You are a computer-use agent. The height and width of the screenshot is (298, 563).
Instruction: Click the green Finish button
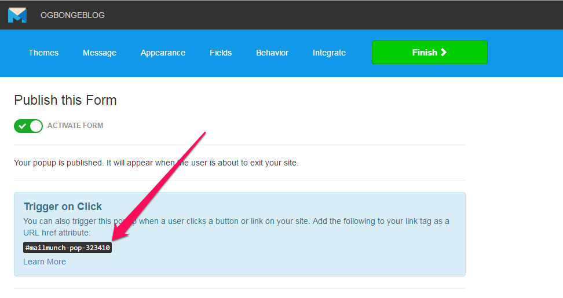pyautogui.click(x=429, y=52)
